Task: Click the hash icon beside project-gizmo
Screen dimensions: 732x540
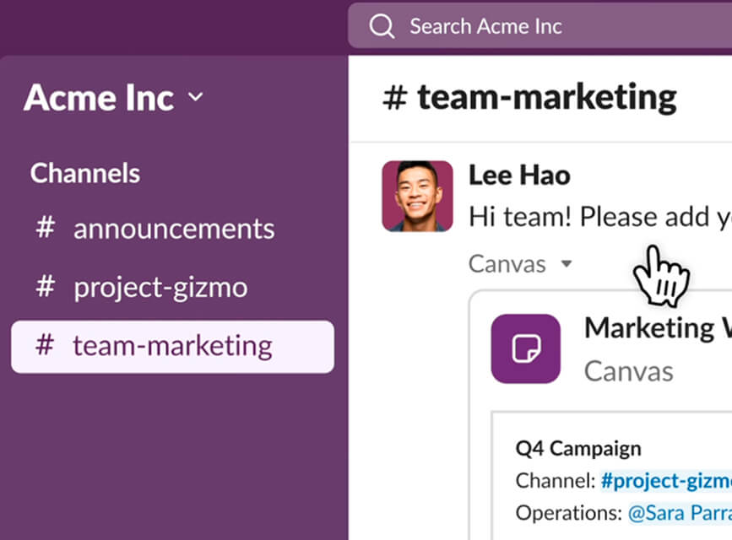Action: [x=46, y=286]
